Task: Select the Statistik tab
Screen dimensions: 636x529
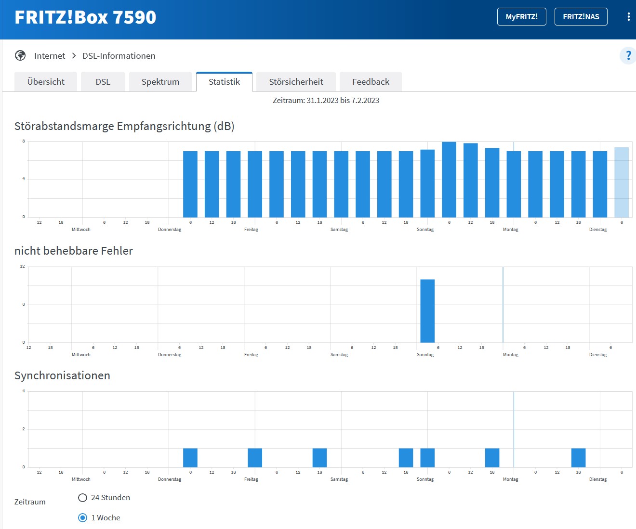Action: pos(224,82)
